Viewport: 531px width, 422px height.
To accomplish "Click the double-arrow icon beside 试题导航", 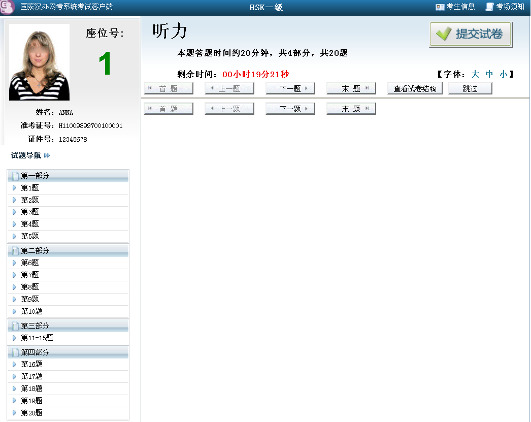I will click(47, 155).
